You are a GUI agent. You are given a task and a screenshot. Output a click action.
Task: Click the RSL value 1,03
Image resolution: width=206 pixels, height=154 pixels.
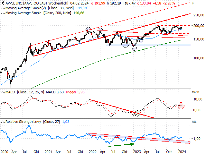[66, 122]
